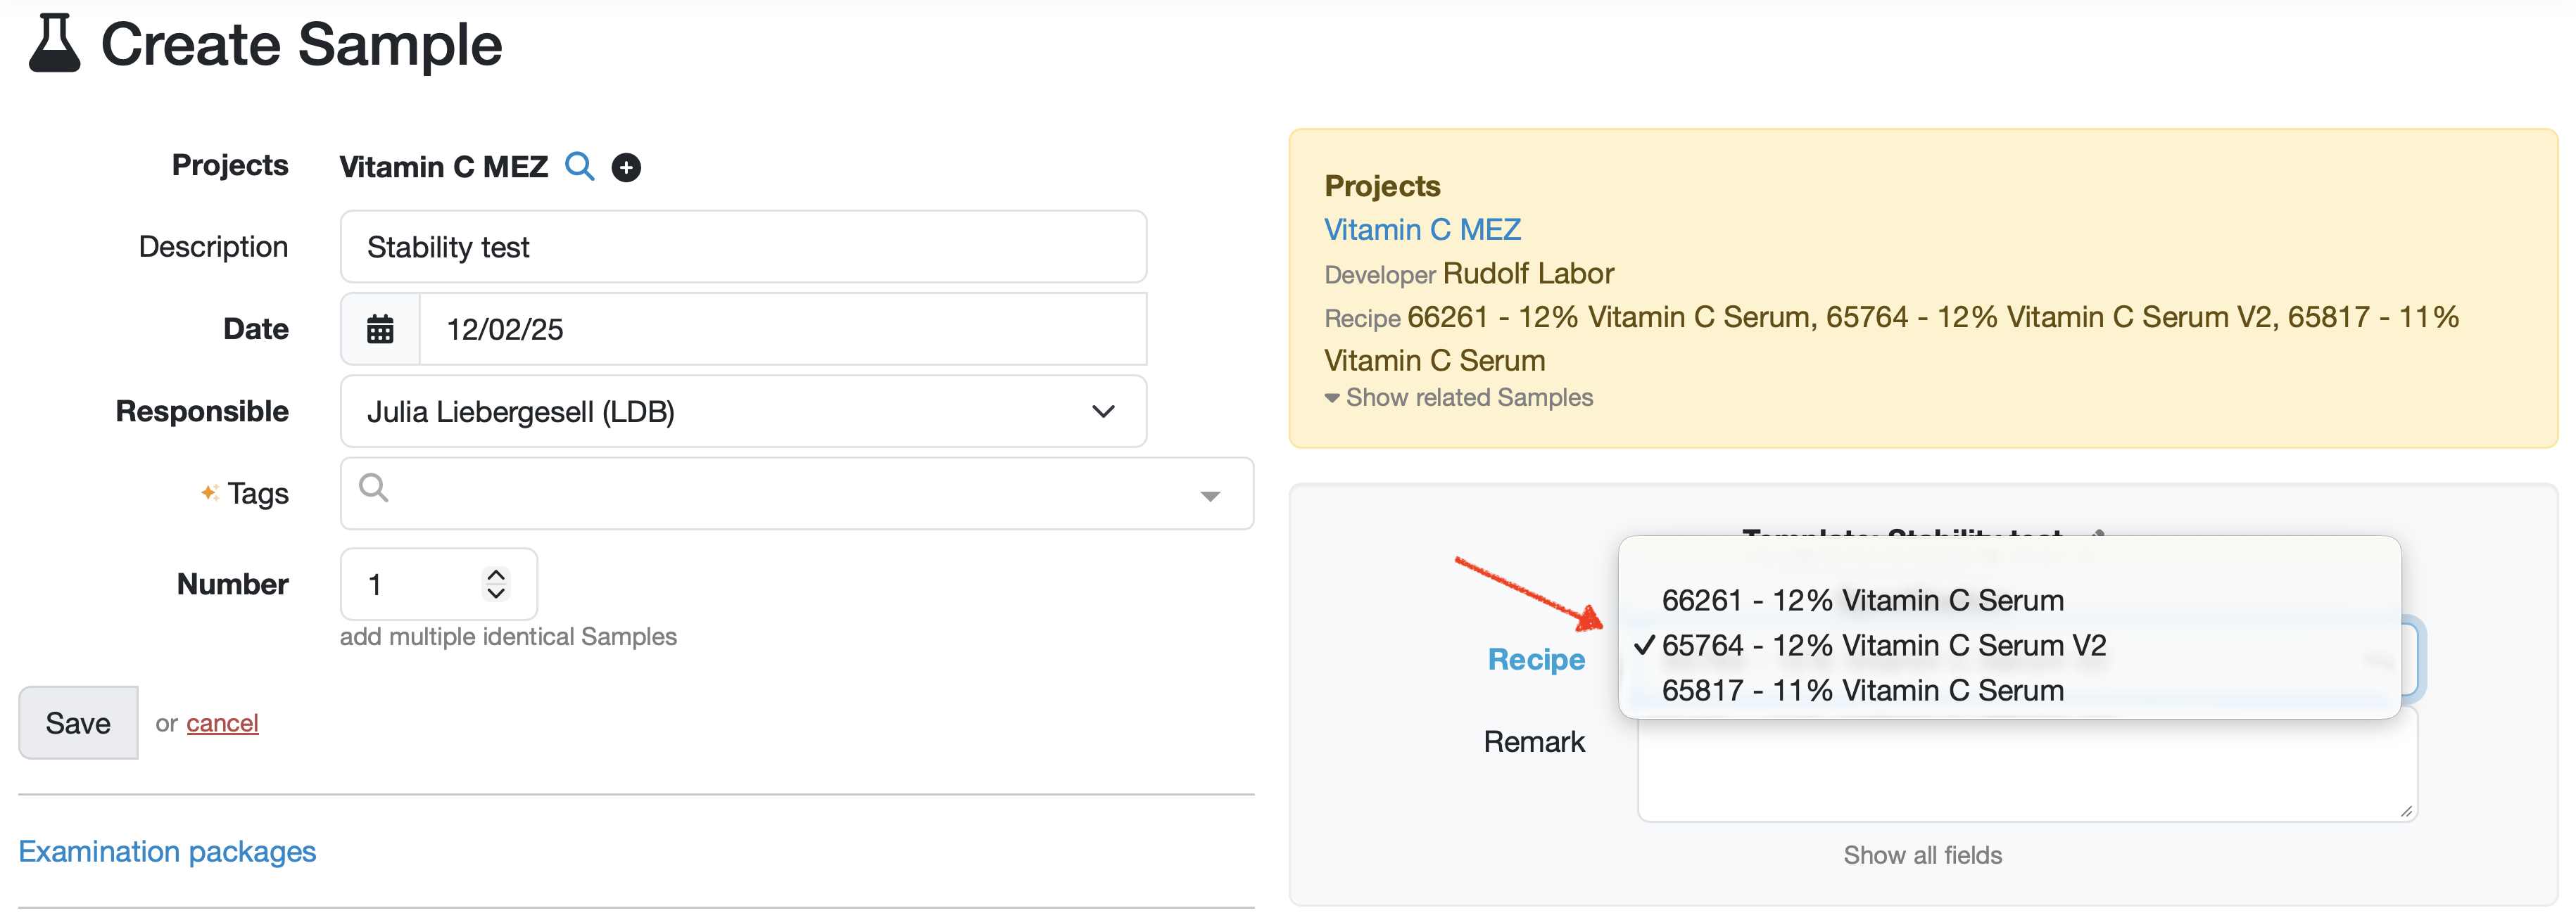Open the date picker calendar icon
The height and width of the screenshot is (913, 2576).
pyautogui.click(x=380, y=328)
